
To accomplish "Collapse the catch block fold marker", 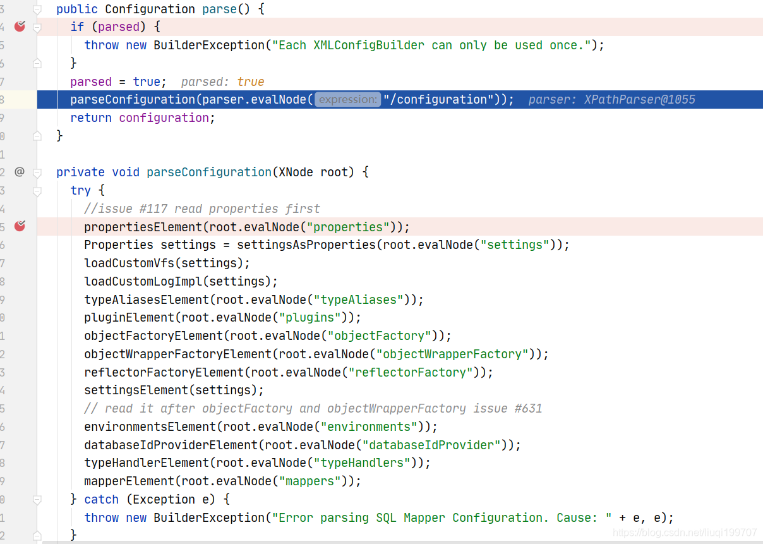I will point(37,499).
